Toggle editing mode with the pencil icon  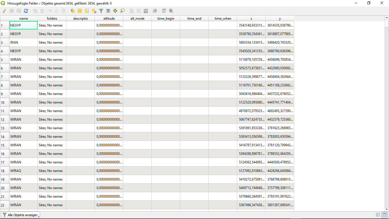[4, 11]
